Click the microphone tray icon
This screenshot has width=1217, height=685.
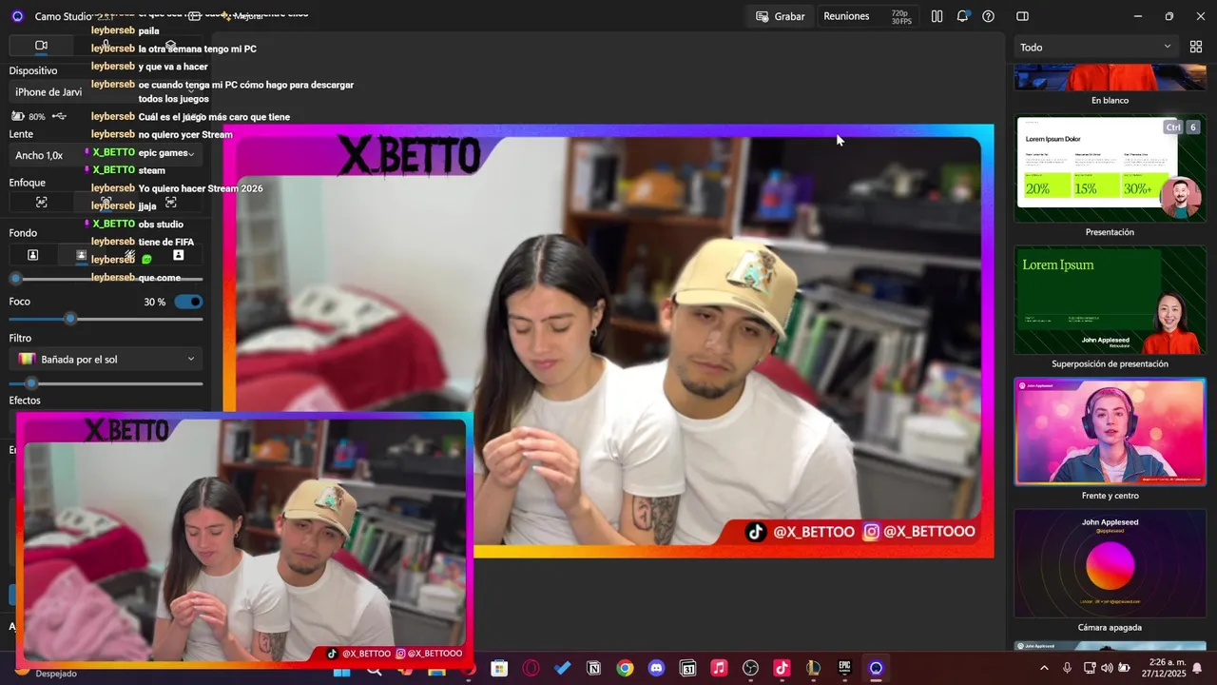[1067, 669]
